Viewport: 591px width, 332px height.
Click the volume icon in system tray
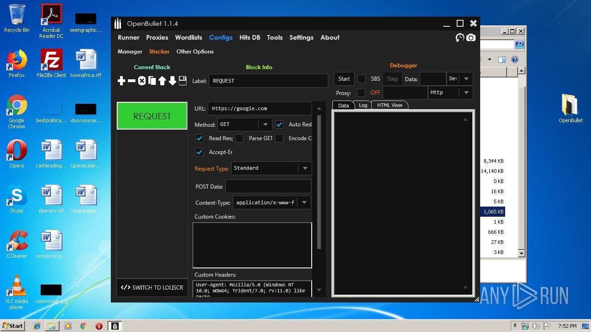(536, 326)
